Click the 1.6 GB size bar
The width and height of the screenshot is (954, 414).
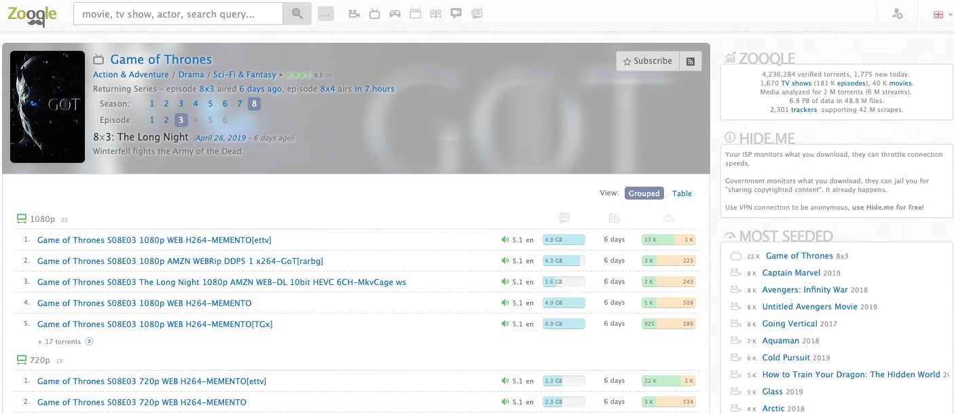pos(564,282)
